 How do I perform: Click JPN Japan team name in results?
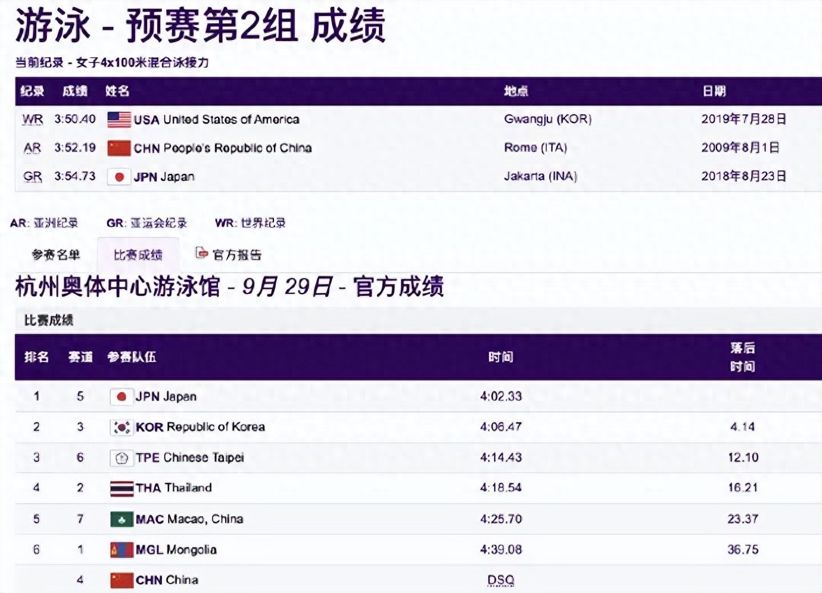pos(166,397)
